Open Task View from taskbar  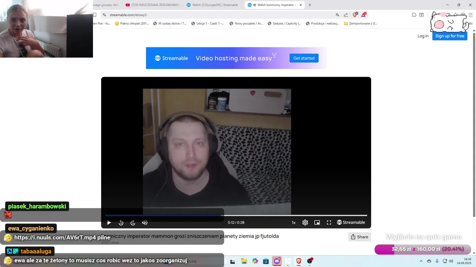coord(232,261)
